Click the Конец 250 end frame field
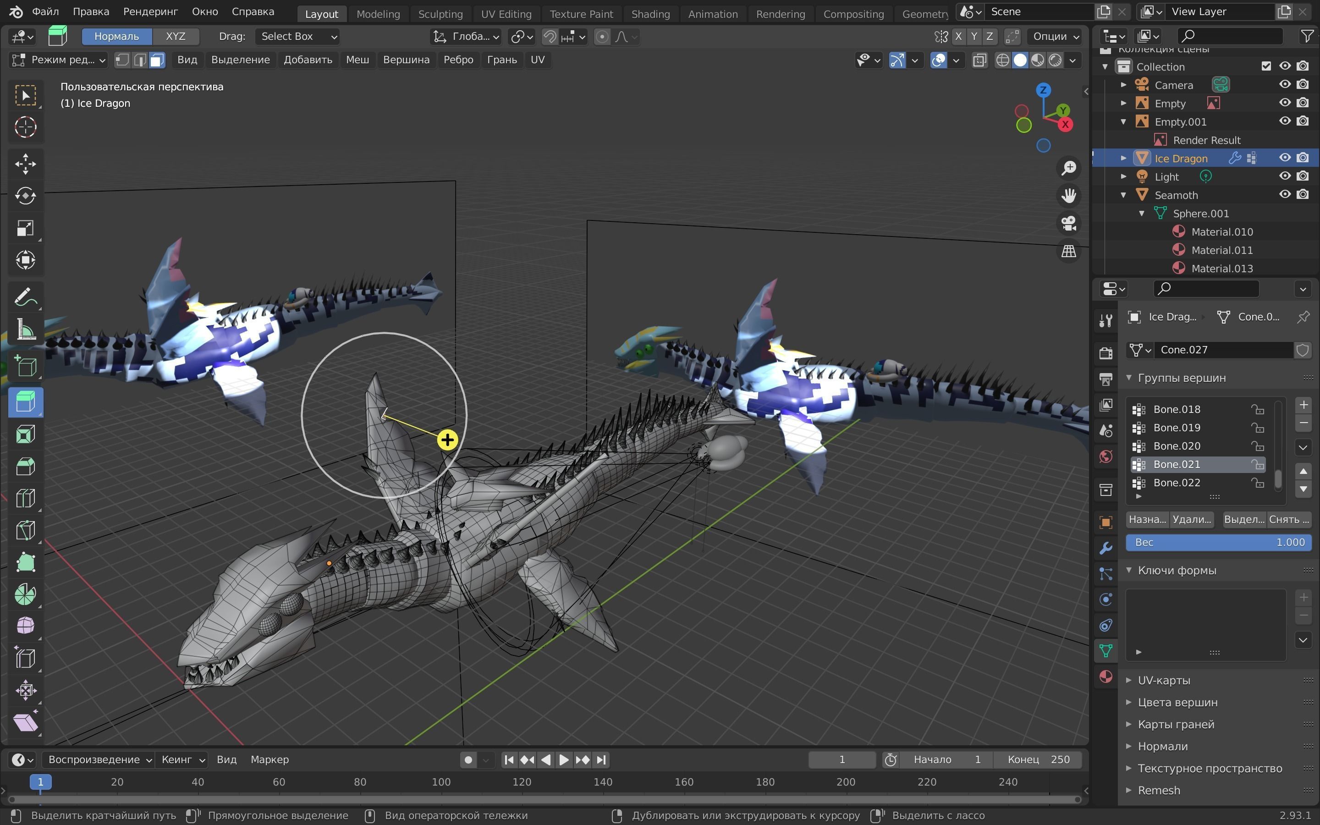 click(x=1038, y=759)
